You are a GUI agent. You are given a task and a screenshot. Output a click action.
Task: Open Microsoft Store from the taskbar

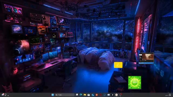click(89, 95)
